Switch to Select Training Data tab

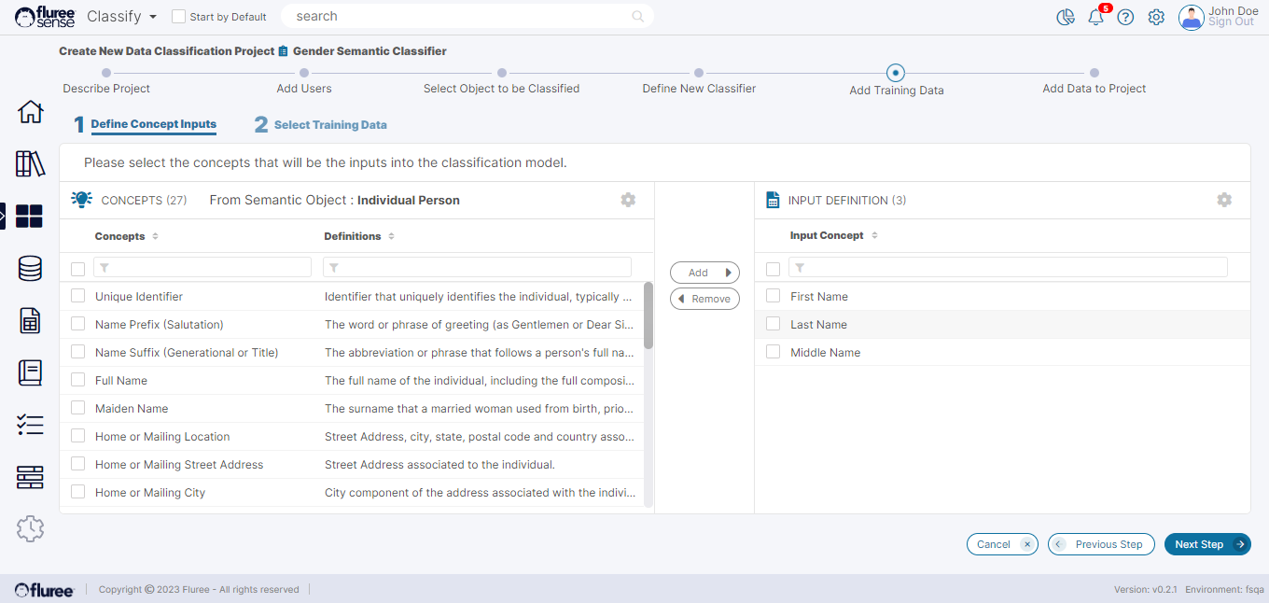point(330,125)
